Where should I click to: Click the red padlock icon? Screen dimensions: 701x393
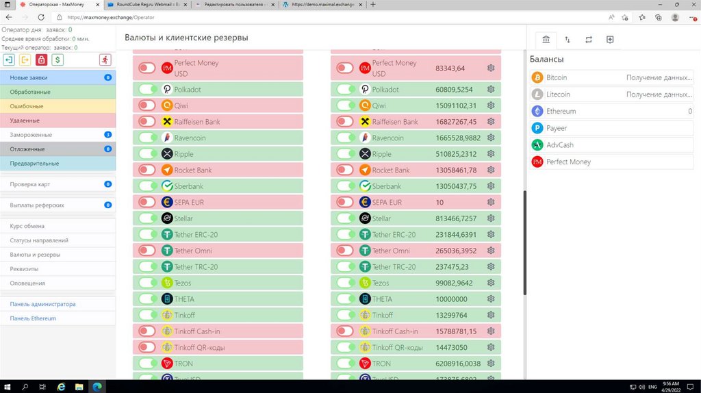click(x=41, y=60)
